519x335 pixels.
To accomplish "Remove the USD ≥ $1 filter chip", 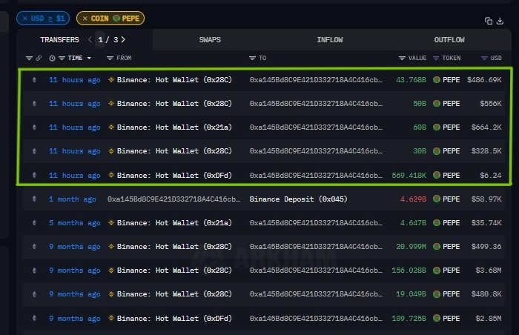I will 25,18.
